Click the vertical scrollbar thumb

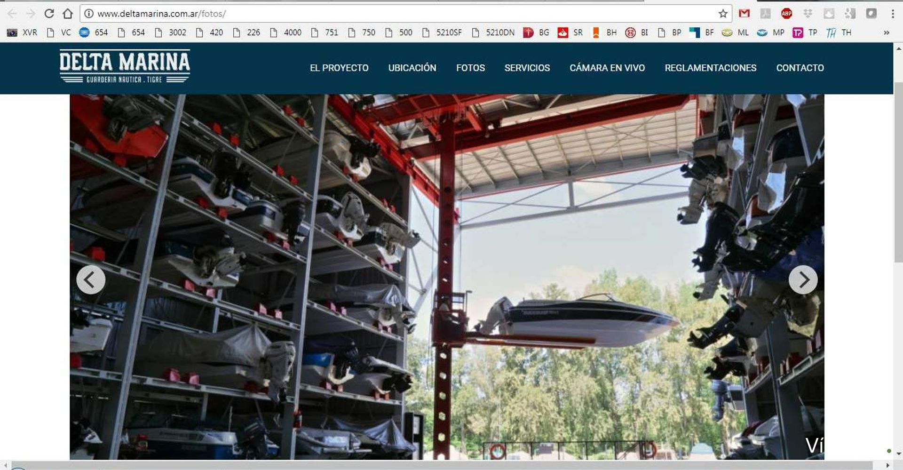pyautogui.click(x=898, y=172)
